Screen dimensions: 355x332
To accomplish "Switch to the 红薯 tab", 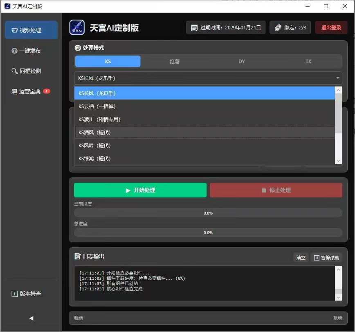I will [175, 62].
